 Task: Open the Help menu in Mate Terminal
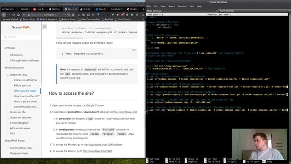click(x=199, y=6)
